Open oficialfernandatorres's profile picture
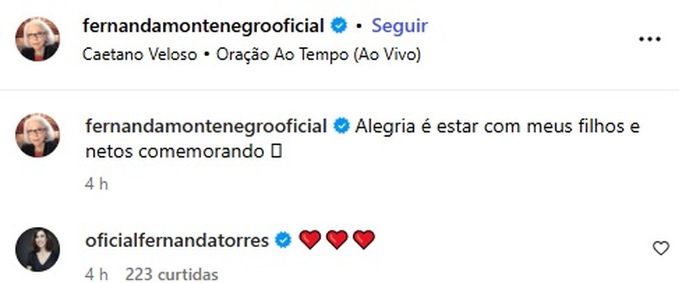Screen dimensions: 682x283 click(37, 248)
